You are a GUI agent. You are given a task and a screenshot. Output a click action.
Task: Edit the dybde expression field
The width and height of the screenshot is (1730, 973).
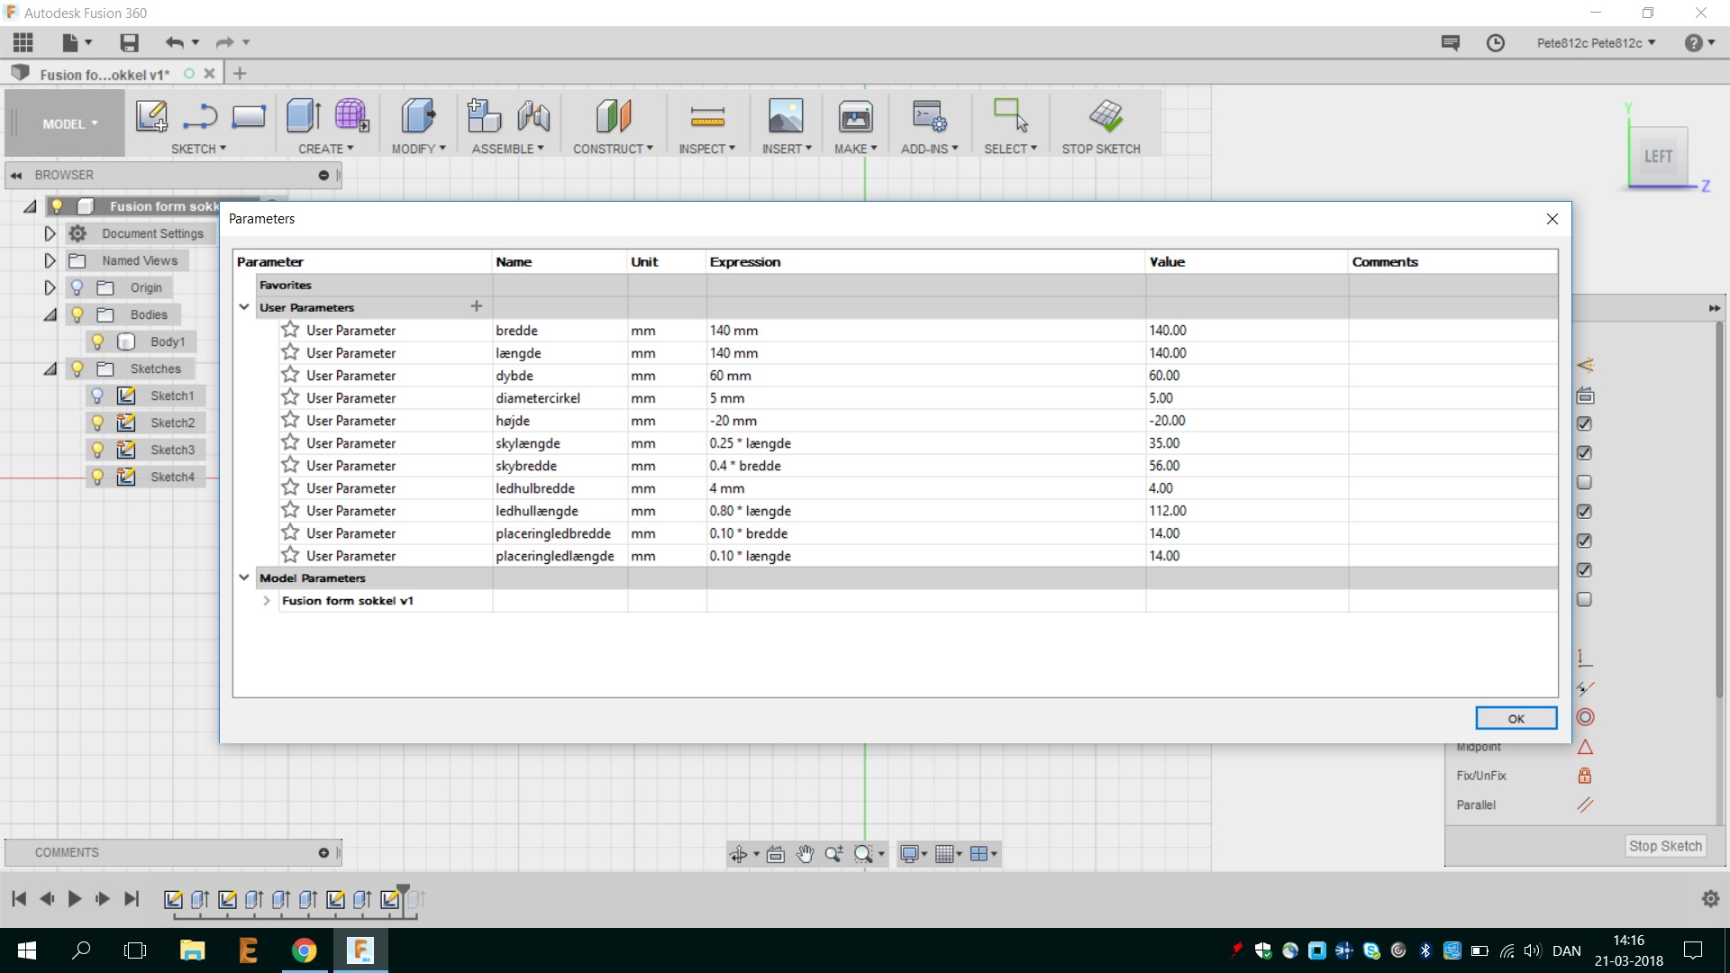coord(924,376)
